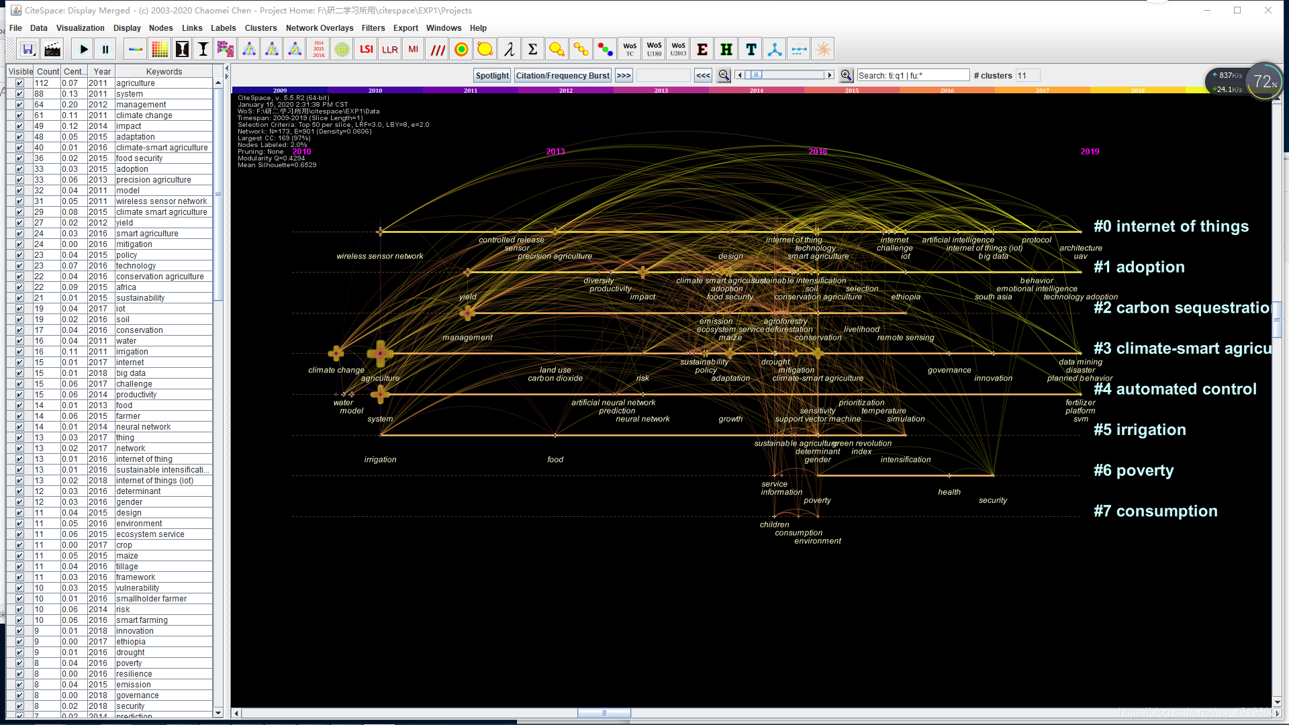Click the green H toolbar icon

coord(726,49)
